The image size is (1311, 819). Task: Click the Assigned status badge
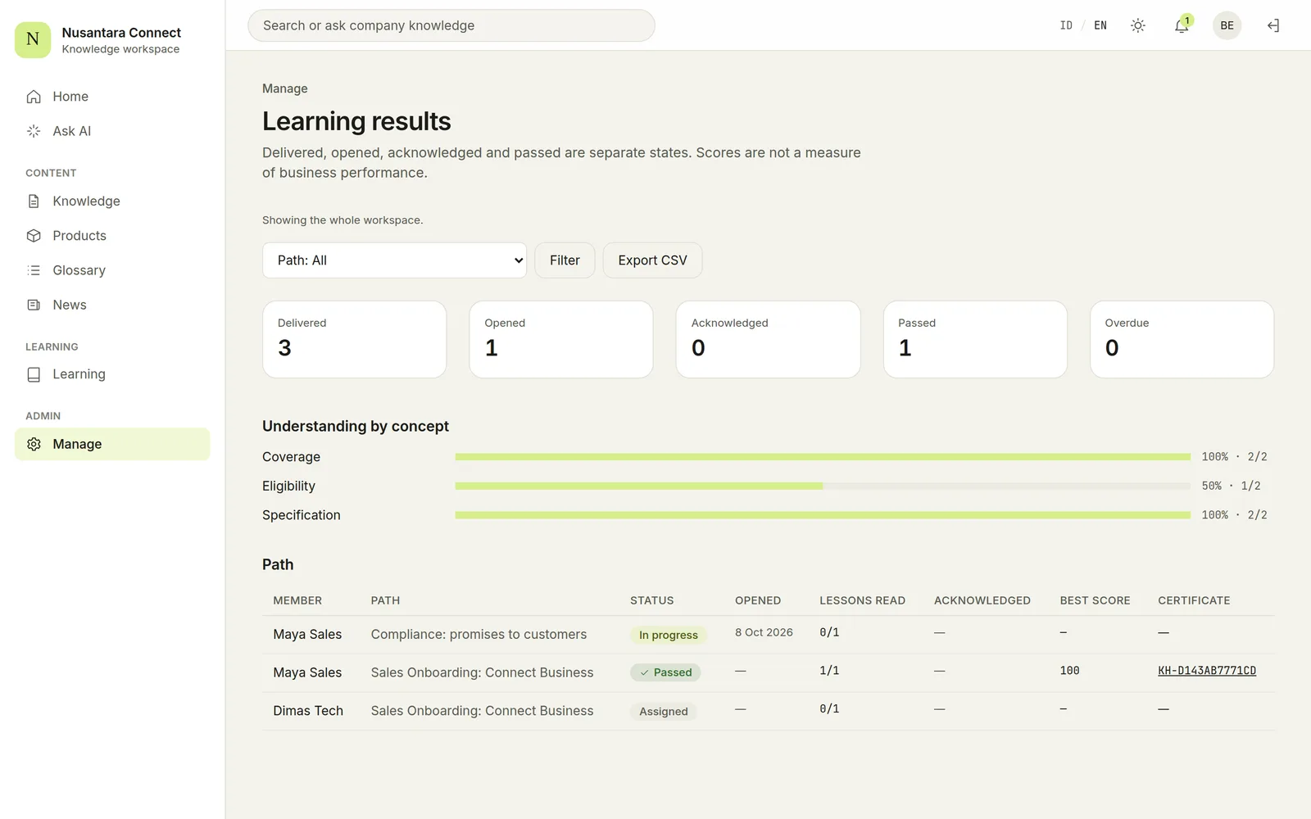click(x=664, y=712)
